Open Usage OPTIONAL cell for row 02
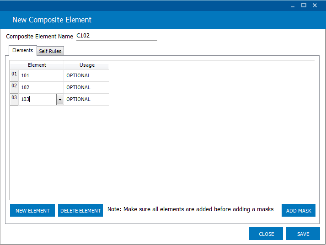326x245 pixels. pyautogui.click(x=86, y=87)
